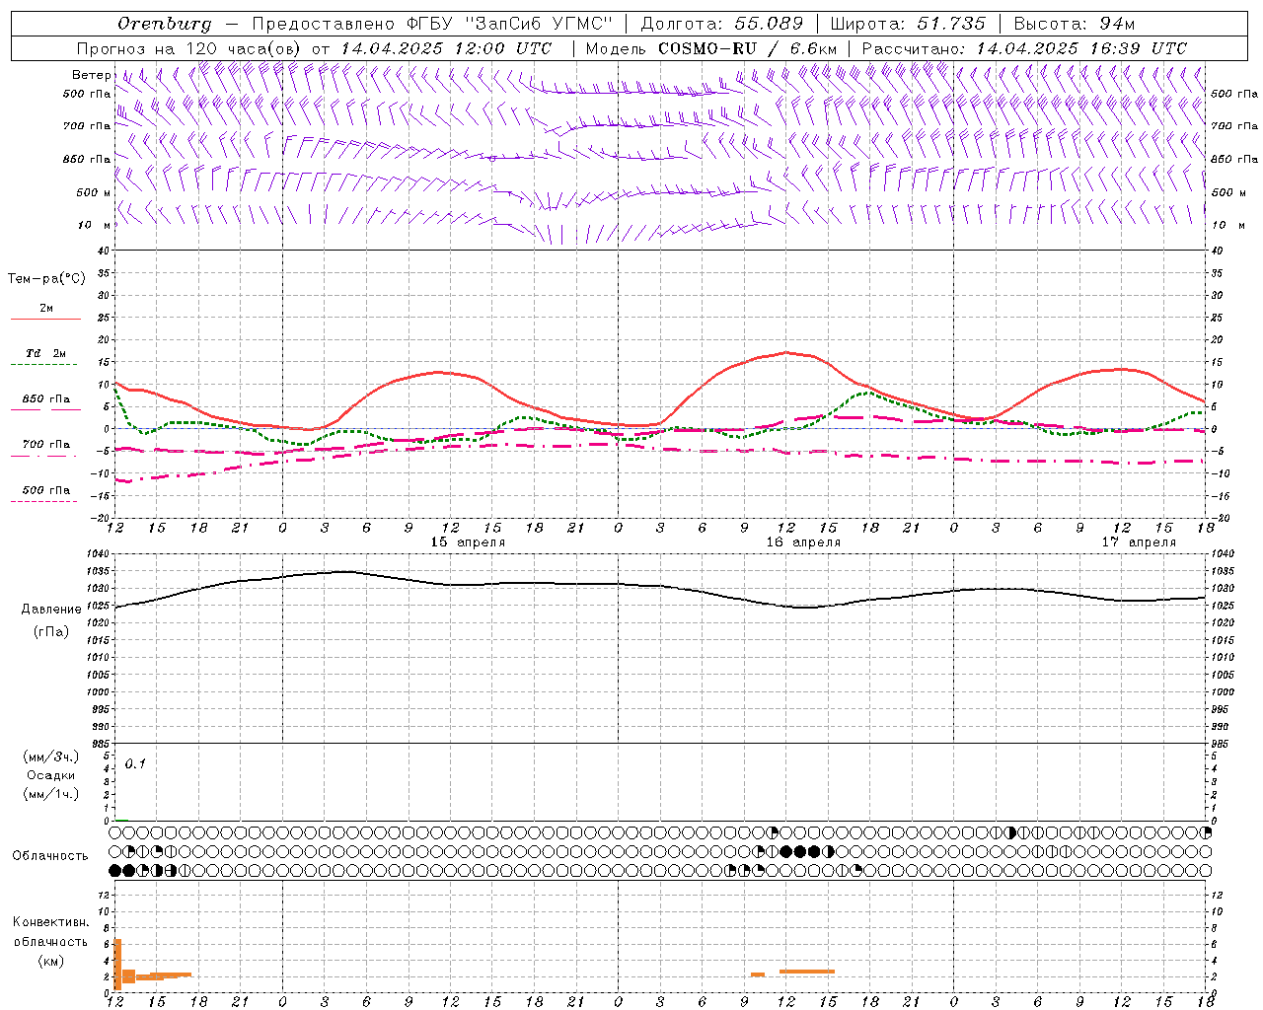Click the Рассчитано: 14.04.2025 16:39 UTC timestamp

1024,48
